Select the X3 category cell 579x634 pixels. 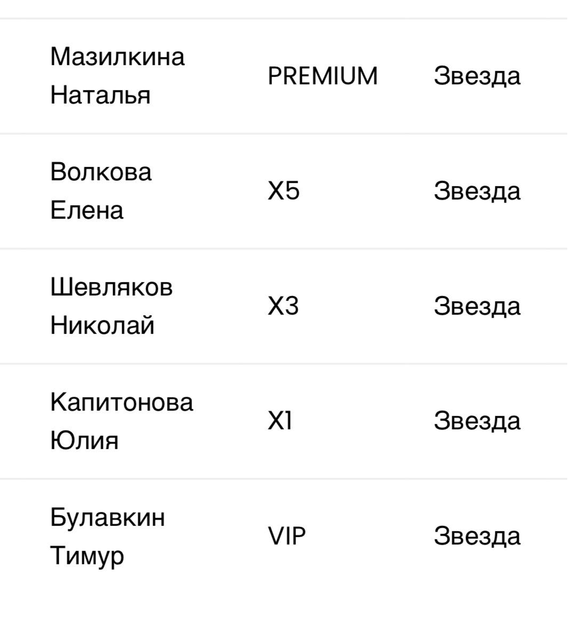point(283,306)
